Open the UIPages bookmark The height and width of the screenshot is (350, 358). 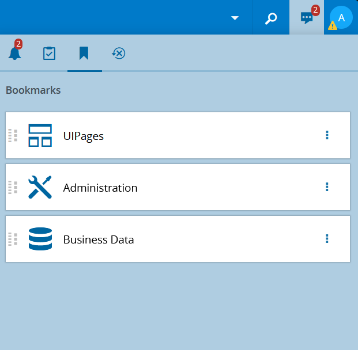[178, 135]
